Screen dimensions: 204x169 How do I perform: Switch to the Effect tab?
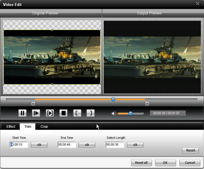tap(11, 126)
